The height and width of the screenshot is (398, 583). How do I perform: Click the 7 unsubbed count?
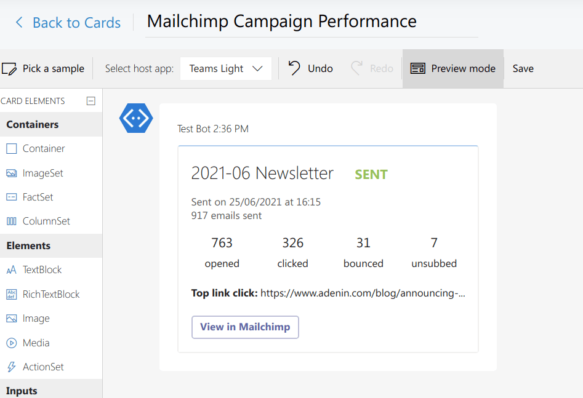[x=434, y=242]
